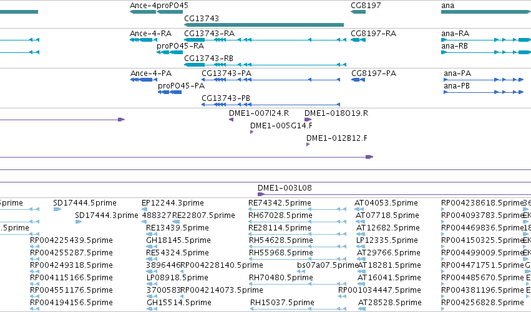Viewport: 531px width, 312px height.
Task: Click the RP004499009.5prime EST label
Action: click(x=482, y=253)
